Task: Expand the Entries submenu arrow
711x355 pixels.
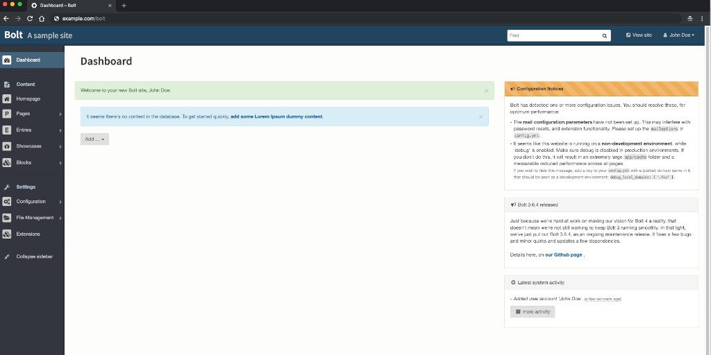Action: point(60,130)
